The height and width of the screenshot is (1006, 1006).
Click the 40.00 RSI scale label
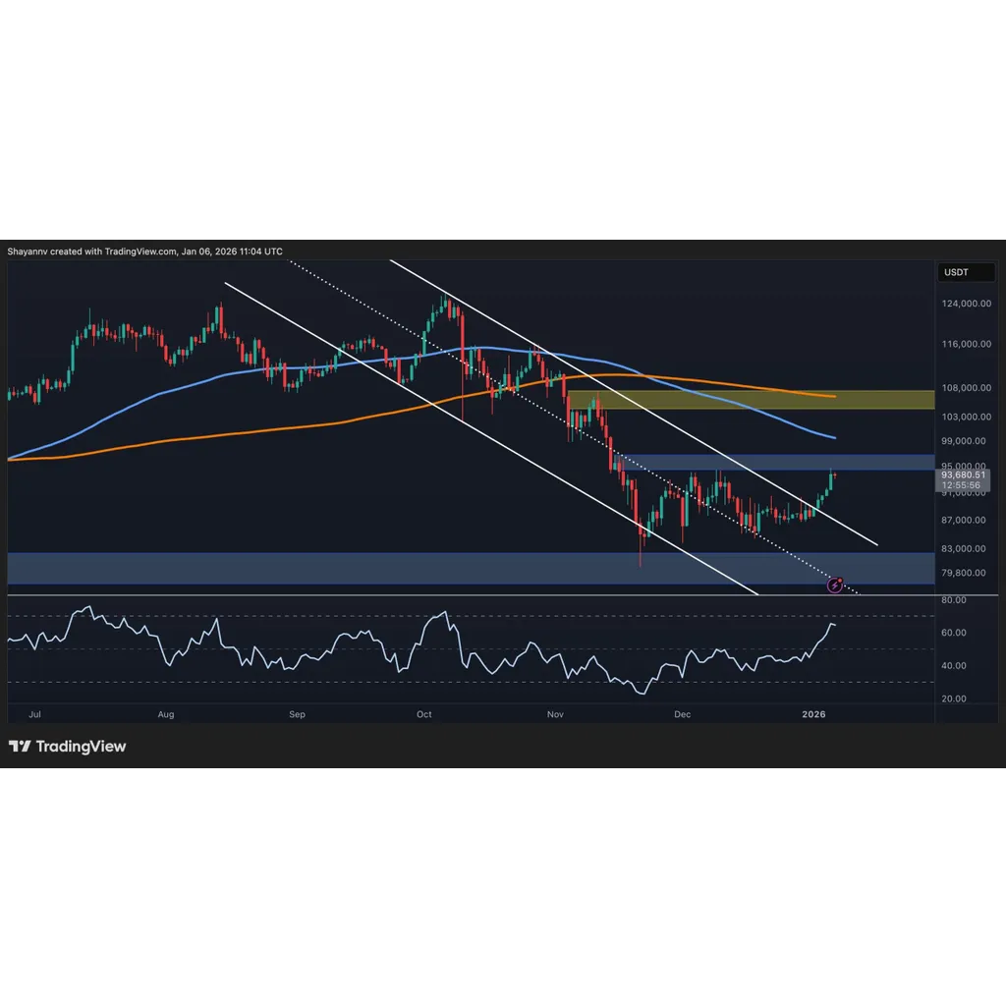[953, 666]
